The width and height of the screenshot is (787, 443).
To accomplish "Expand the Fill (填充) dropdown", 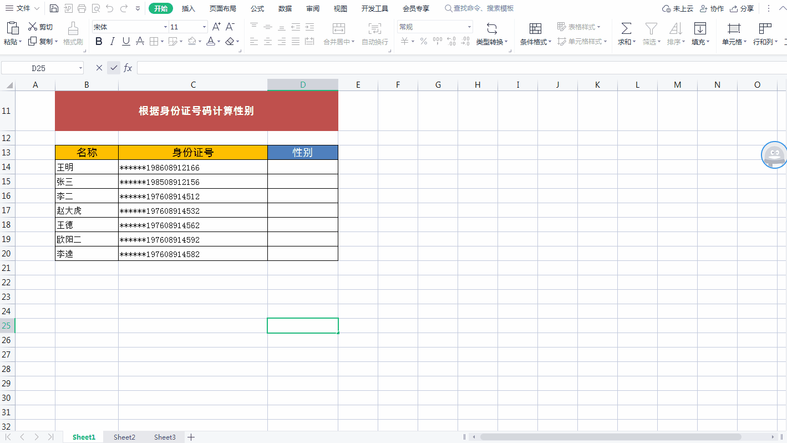I will (708, 42).
